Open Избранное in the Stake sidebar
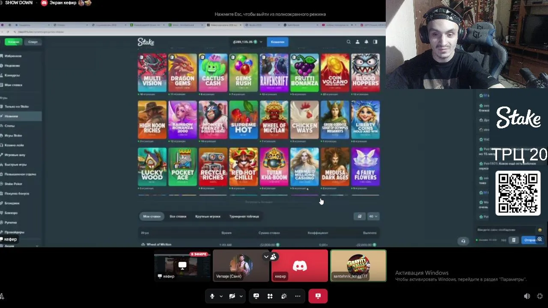The width and height of the screenshot is (548, 308). [13, 56]
